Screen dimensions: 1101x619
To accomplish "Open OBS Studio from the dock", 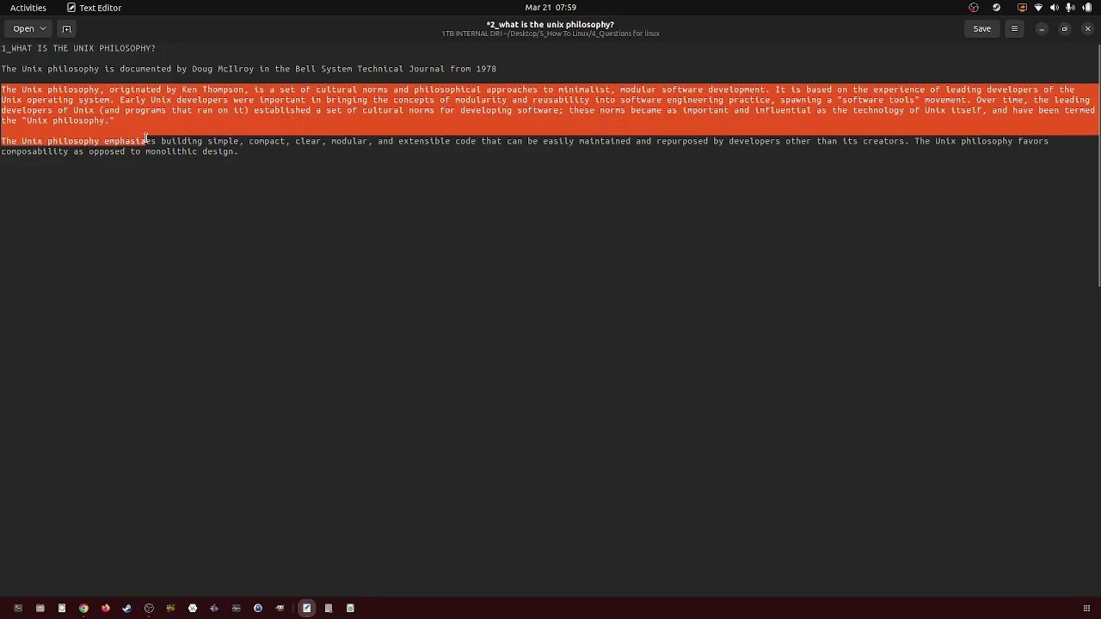I will tap(149, 609).
